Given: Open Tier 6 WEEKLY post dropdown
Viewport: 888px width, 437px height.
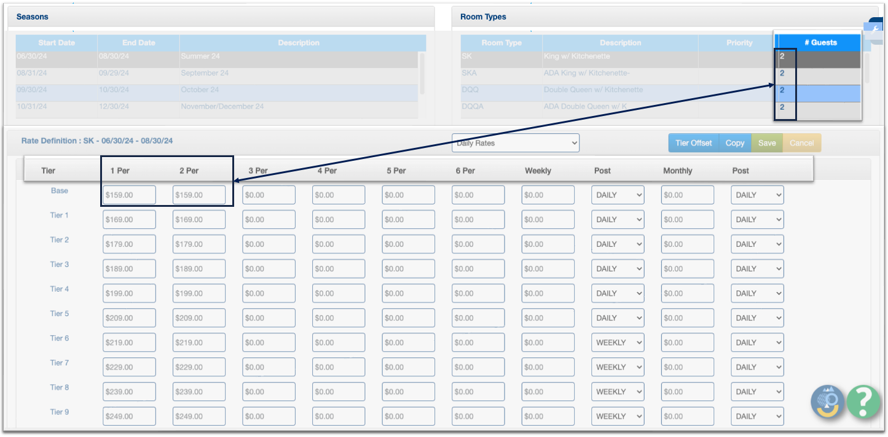Looking at the screenshot, I should [x=618, y=342].
